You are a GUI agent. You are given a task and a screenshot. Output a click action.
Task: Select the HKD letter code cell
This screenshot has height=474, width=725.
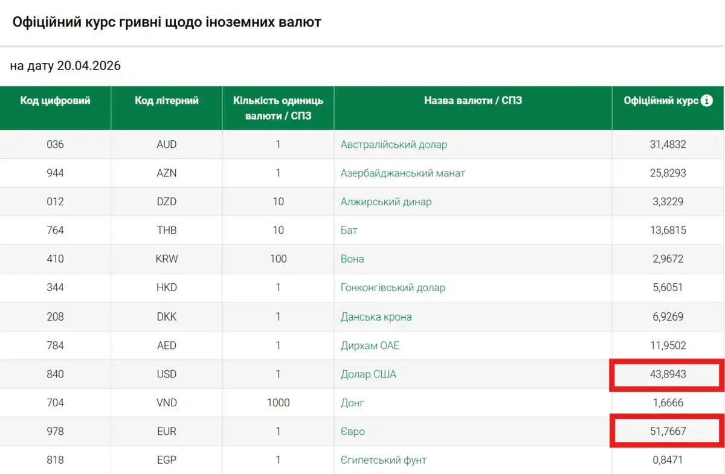click(167, 287)
